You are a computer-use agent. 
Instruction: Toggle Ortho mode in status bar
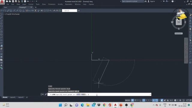click(141, 100)
